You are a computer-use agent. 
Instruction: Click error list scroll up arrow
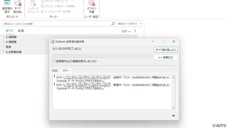pos(173,77)
